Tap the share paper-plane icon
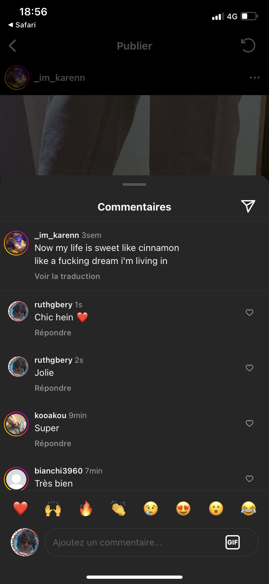Screen dimensions: 269x584 click(248, 206)
